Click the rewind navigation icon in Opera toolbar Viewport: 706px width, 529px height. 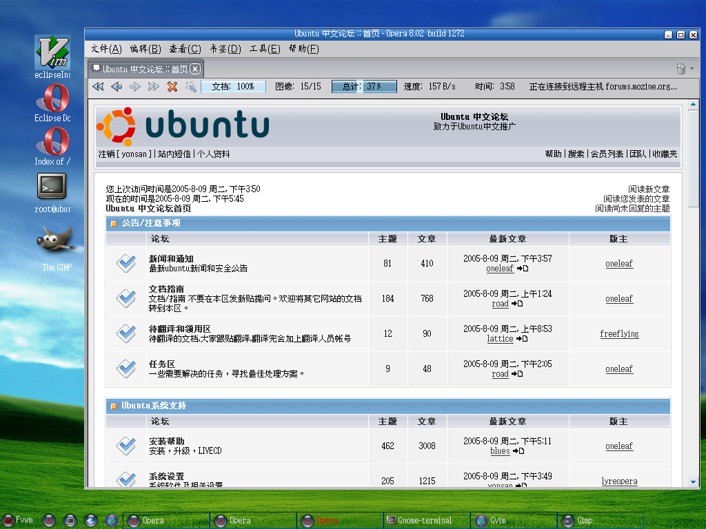coord(98,86)
